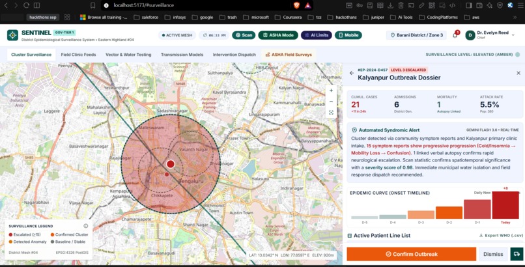Click the browser back arrow
The width and height of the screenshot is (525, 267).
pyautogui.click(x=6, y=5)
